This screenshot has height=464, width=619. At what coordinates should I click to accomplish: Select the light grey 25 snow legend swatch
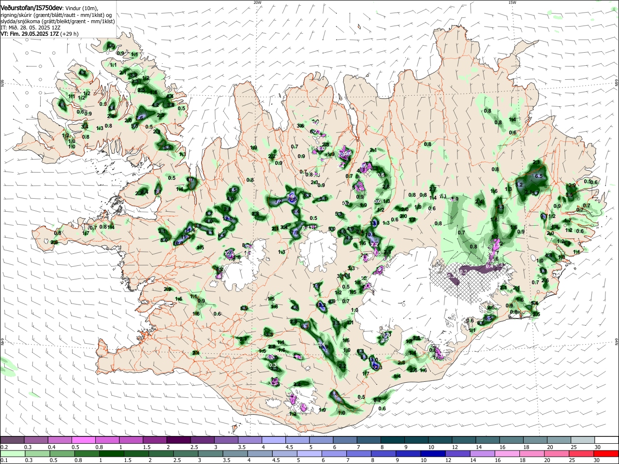583,440
